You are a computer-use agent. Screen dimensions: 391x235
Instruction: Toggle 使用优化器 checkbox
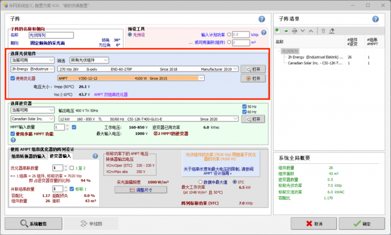click(13, 79)
